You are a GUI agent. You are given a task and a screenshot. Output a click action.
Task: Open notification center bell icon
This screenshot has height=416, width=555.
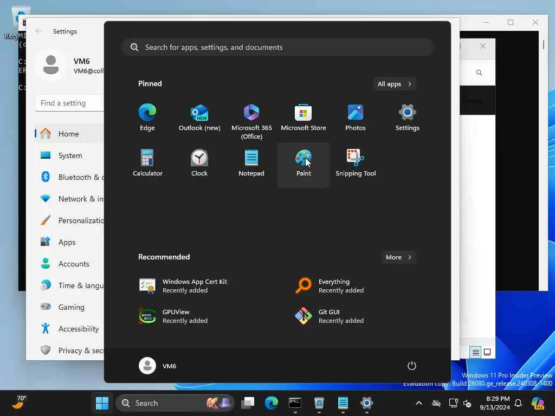pyautogui.click(x=518, y=403)
